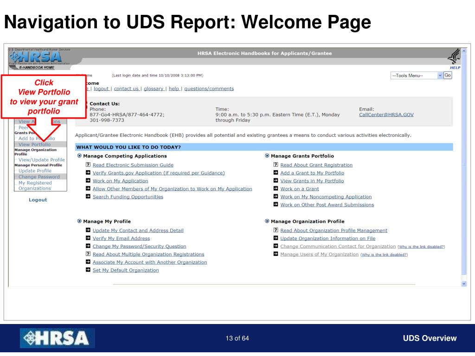
Task: Click help icon beside Read About Organization Profile Management
Action: tap(276, 230)
